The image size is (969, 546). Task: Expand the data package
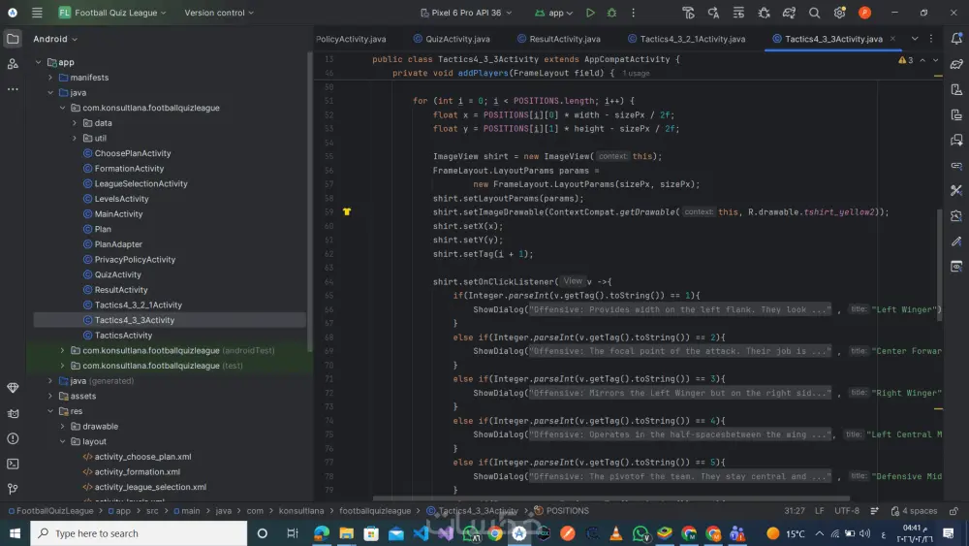[x=75, y=123]
